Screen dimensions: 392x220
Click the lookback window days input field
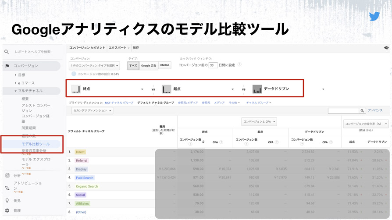[x=213, y=65]
